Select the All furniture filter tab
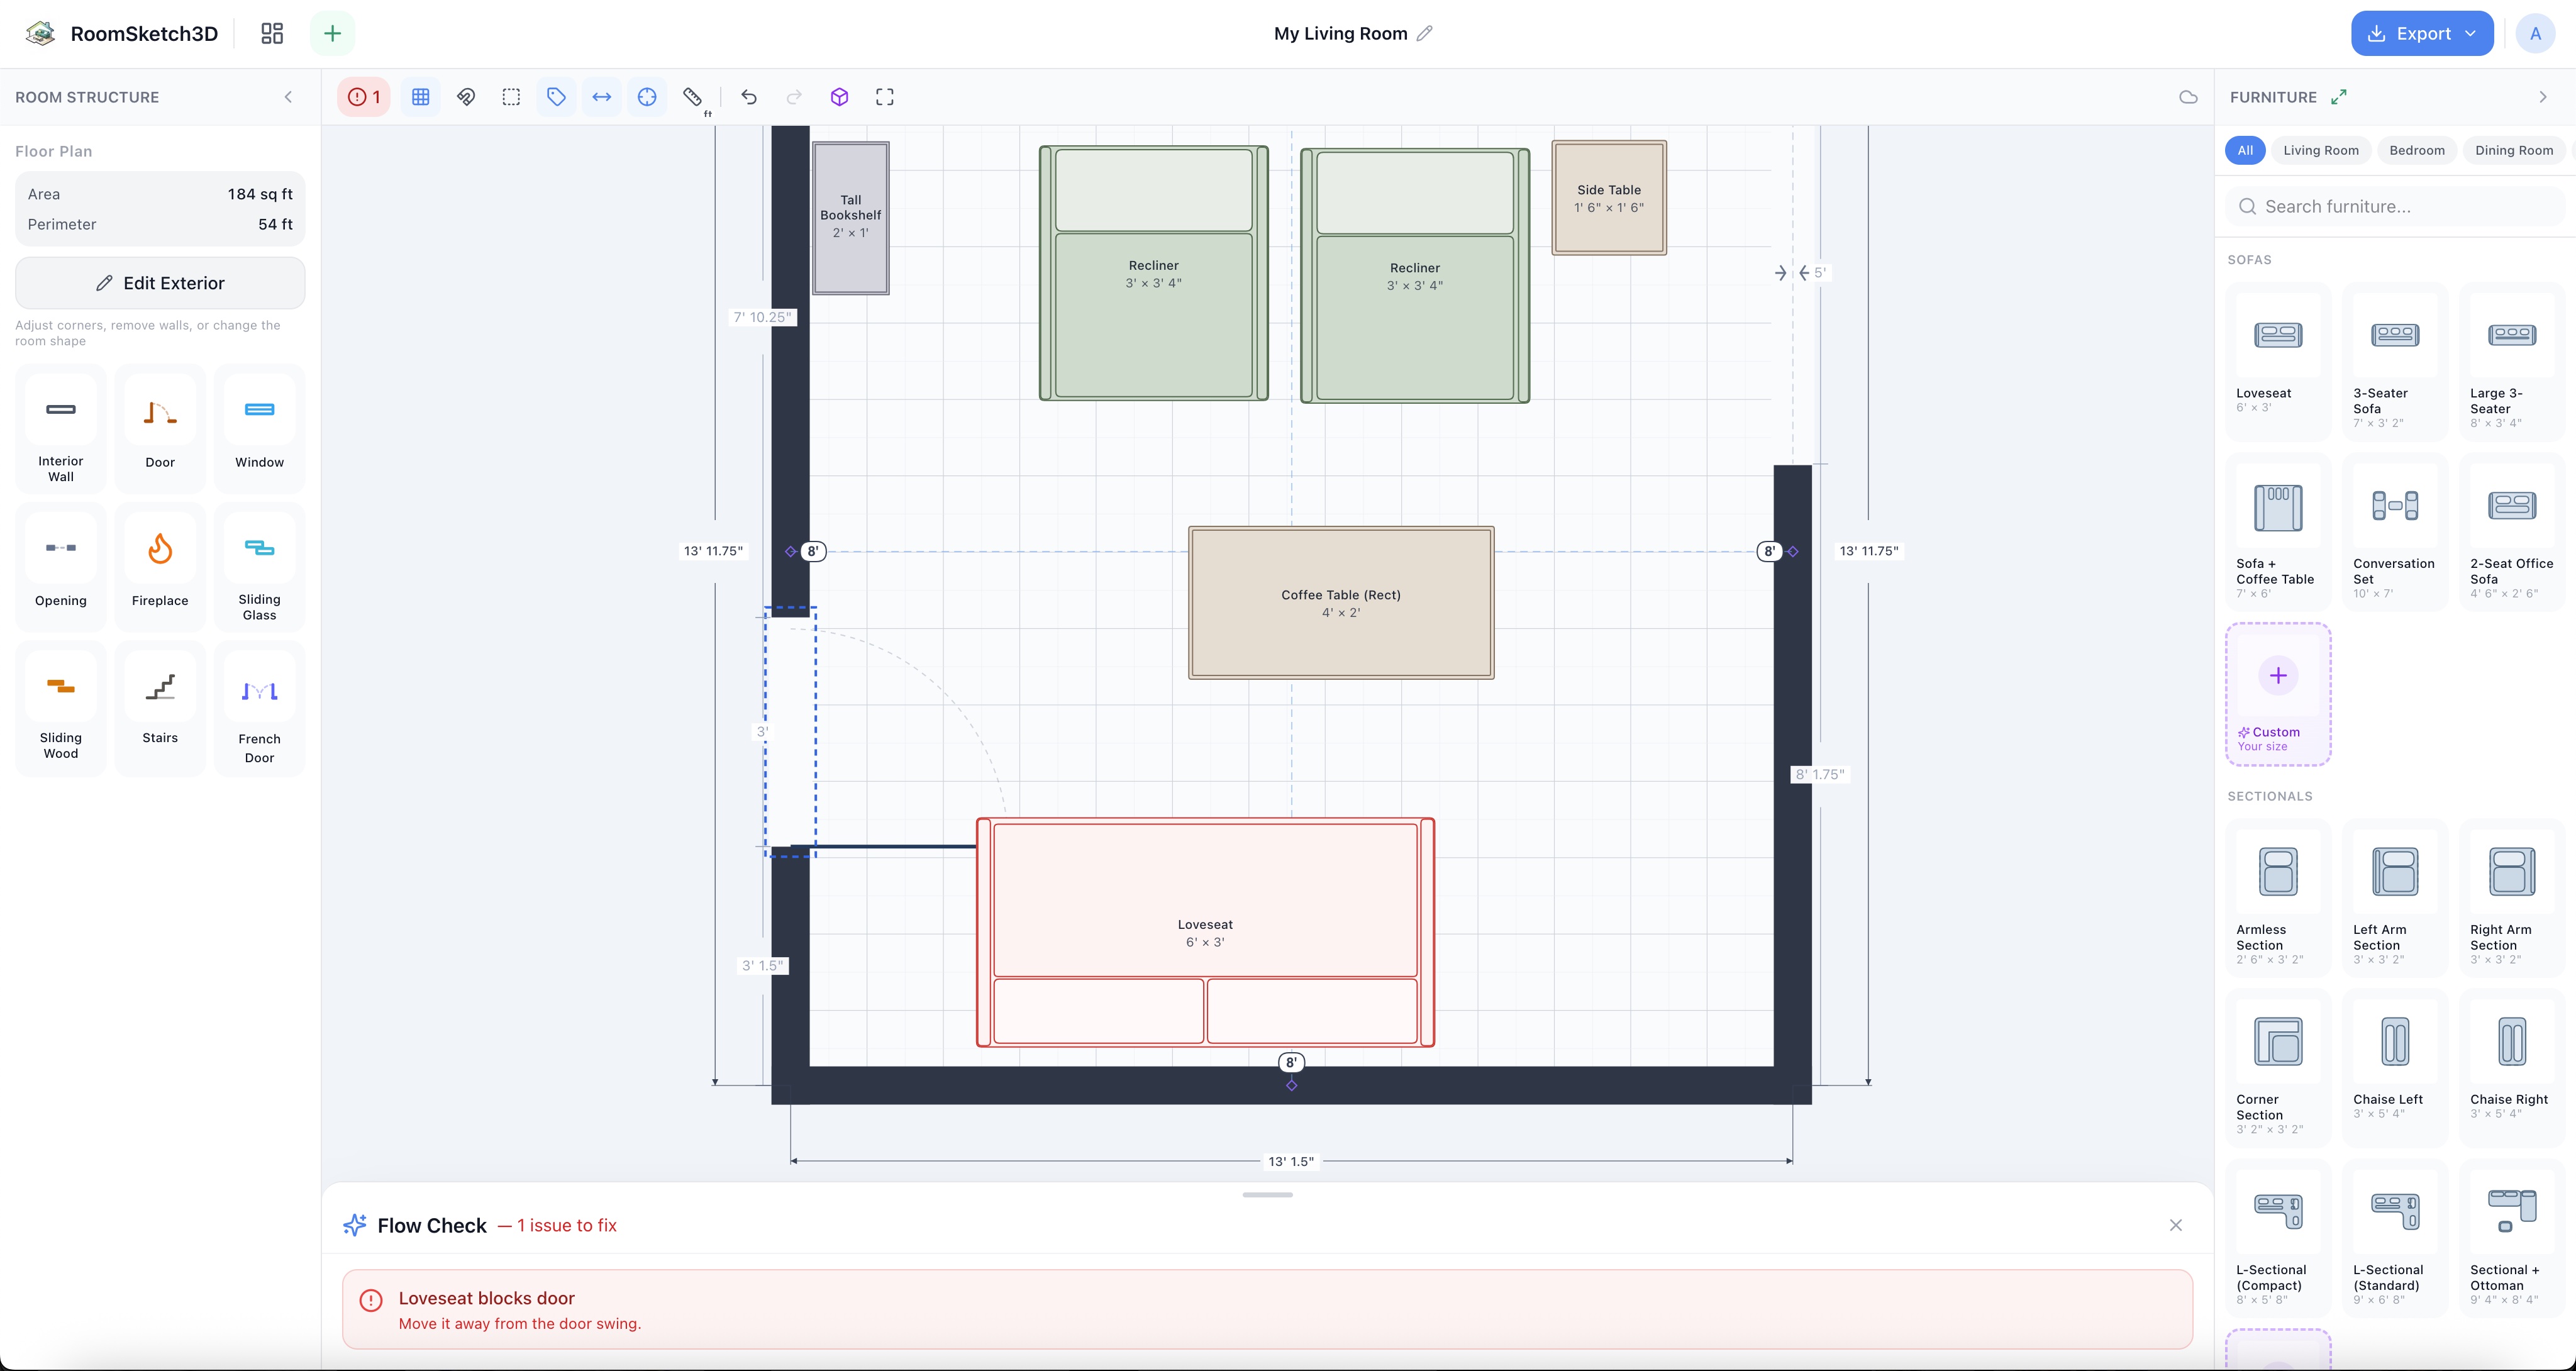 pos(2245,150)
